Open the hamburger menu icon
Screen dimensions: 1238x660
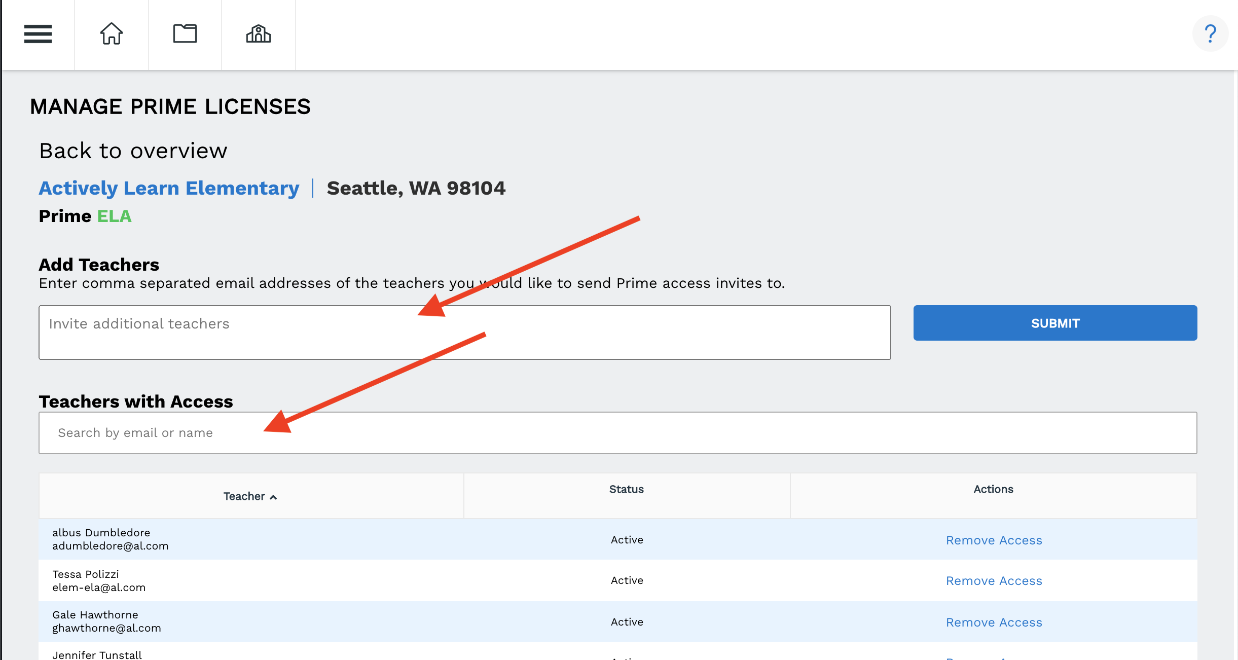pyautogui.click(x=38, y=34)
